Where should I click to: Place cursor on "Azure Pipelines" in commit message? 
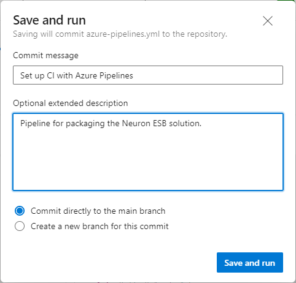(104, 75)
